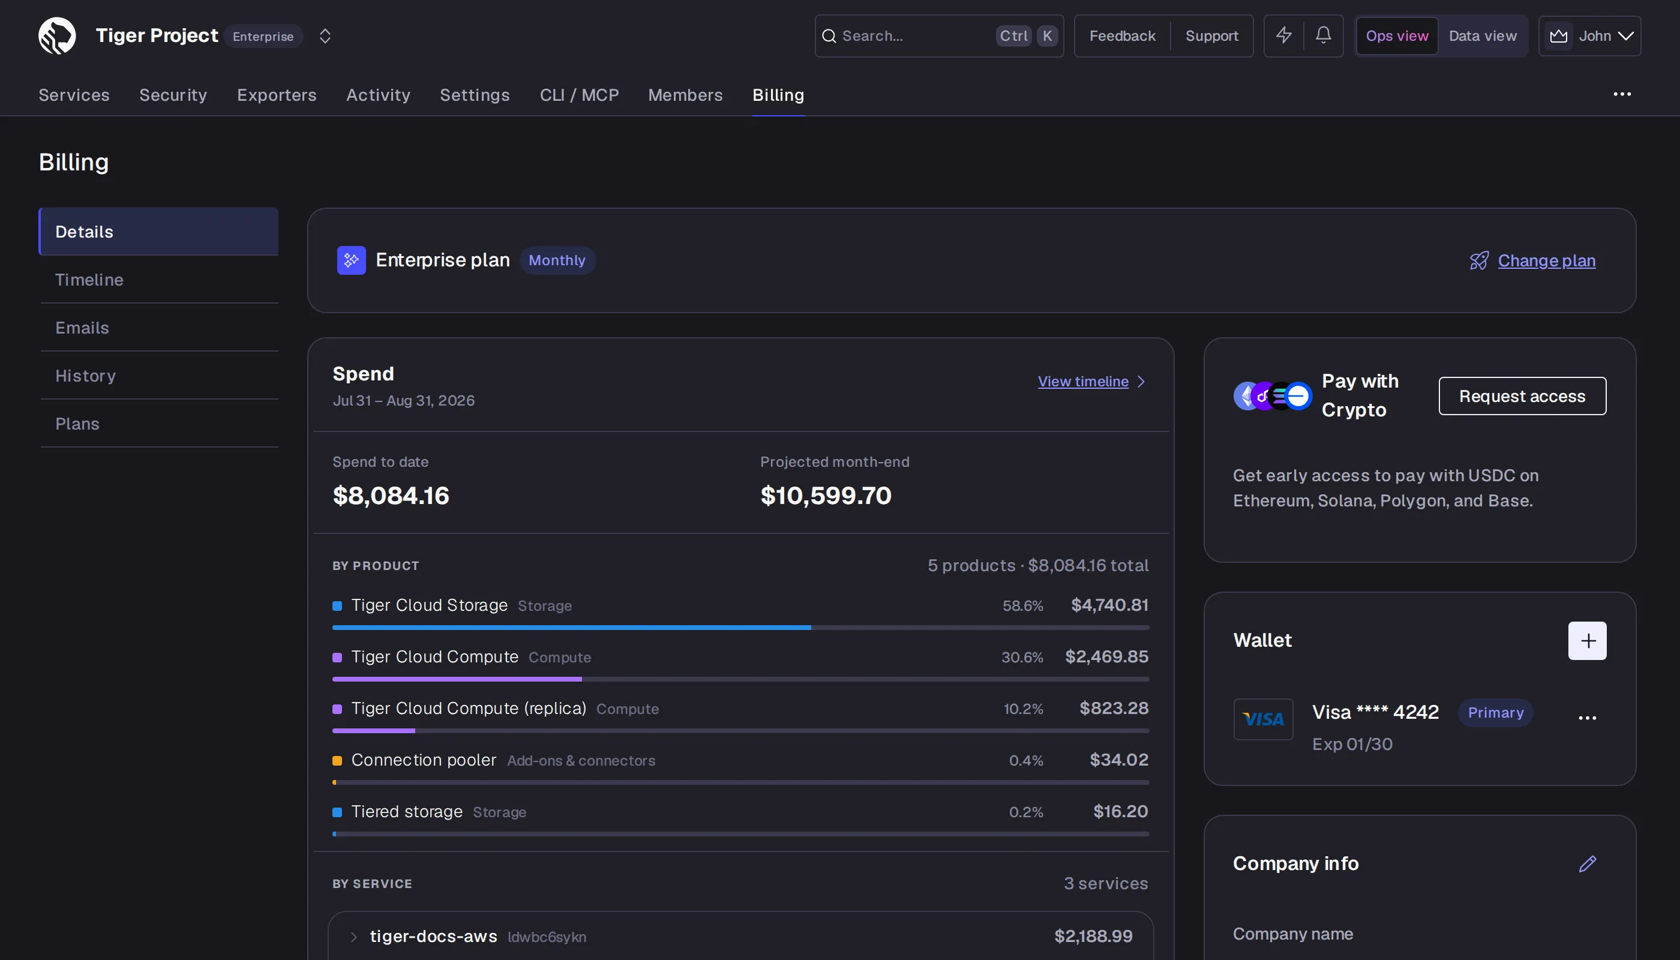Open the John user menu
The height and width of the screenshot is (960, 1680).
1589,35
